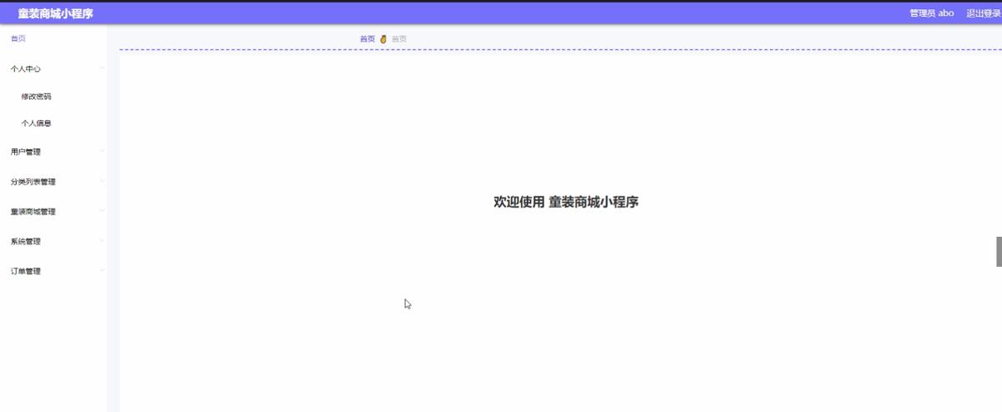This screenshot has height=412, width=1002.
Task: Click the current 首页 breadcrumb text
Action: 399,39
